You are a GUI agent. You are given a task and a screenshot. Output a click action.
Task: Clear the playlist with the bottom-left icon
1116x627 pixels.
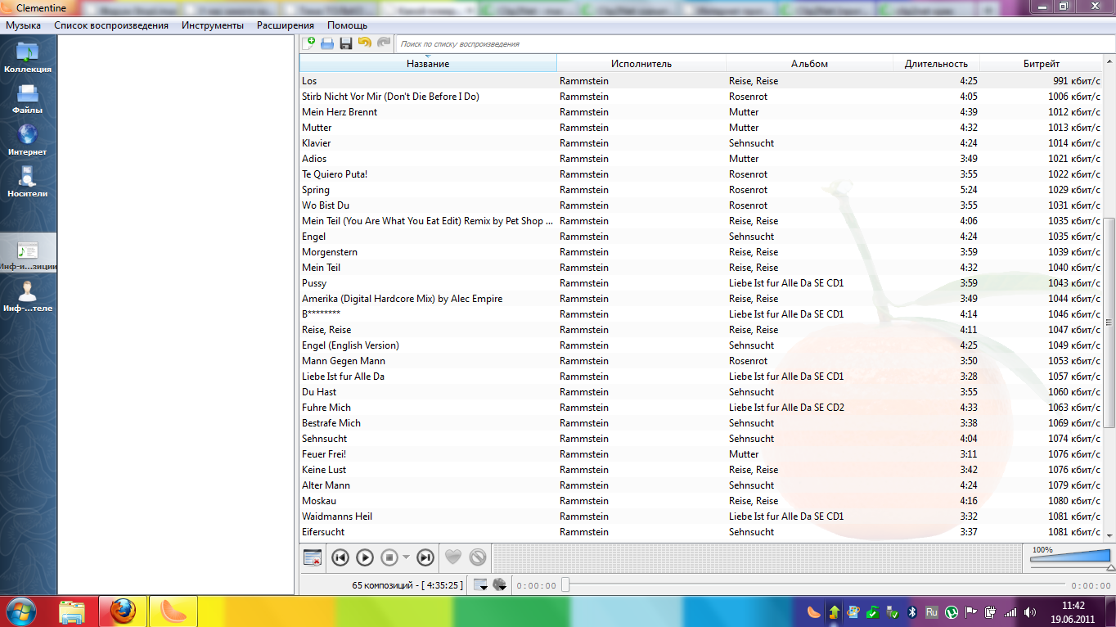tap(312, 557)
